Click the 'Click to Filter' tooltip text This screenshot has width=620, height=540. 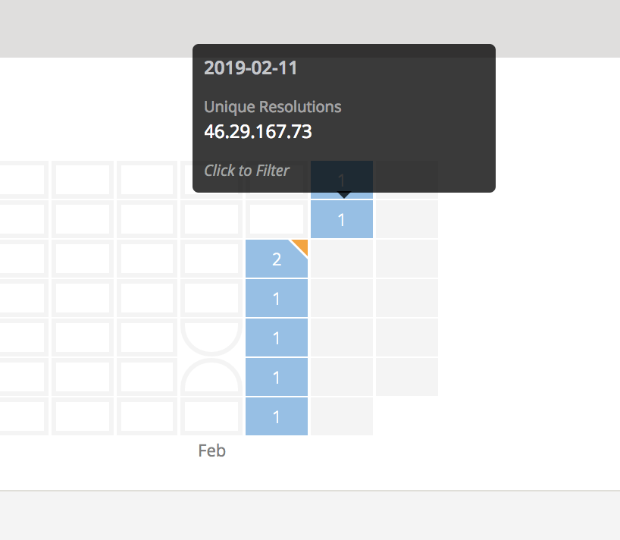coord(246,171)
